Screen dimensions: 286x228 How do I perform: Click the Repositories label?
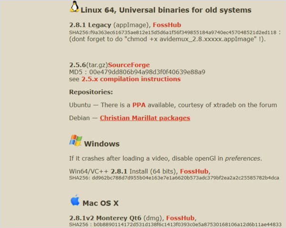click(x=91, y=92)
